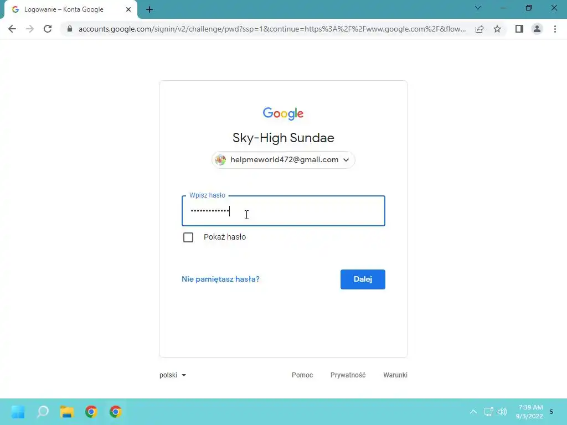Open the Prywatność link
The height and width of the screenshot is (425, 567).
tap(348, 375)
